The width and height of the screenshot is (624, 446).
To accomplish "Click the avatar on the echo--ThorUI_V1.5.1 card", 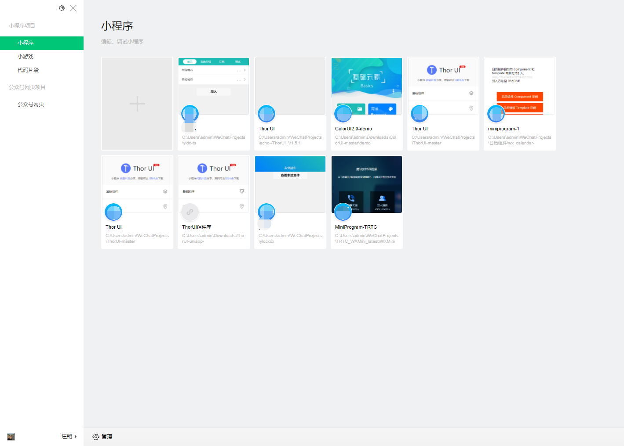I will tap(266, 114).
